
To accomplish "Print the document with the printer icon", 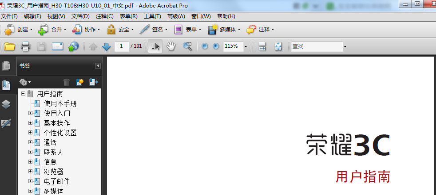I will (26, 46).
